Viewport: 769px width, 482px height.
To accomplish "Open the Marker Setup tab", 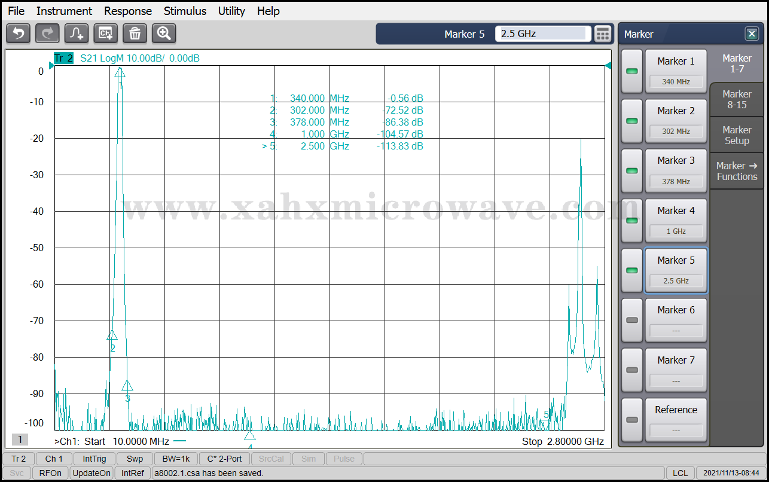I will (x=737, y=135).
